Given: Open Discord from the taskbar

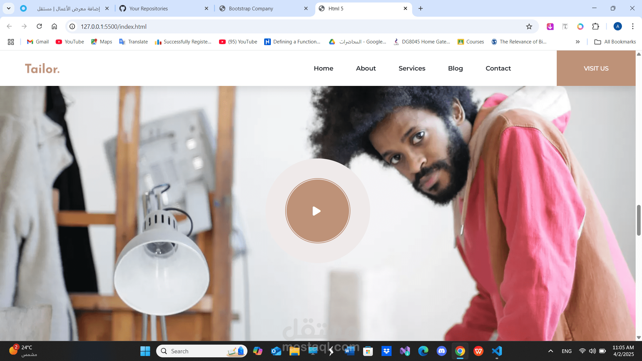Looking at the screenshot, I should [x=441, y=351].
